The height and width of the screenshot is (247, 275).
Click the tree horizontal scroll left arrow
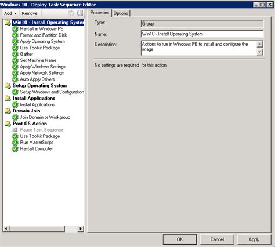[6, 229]
